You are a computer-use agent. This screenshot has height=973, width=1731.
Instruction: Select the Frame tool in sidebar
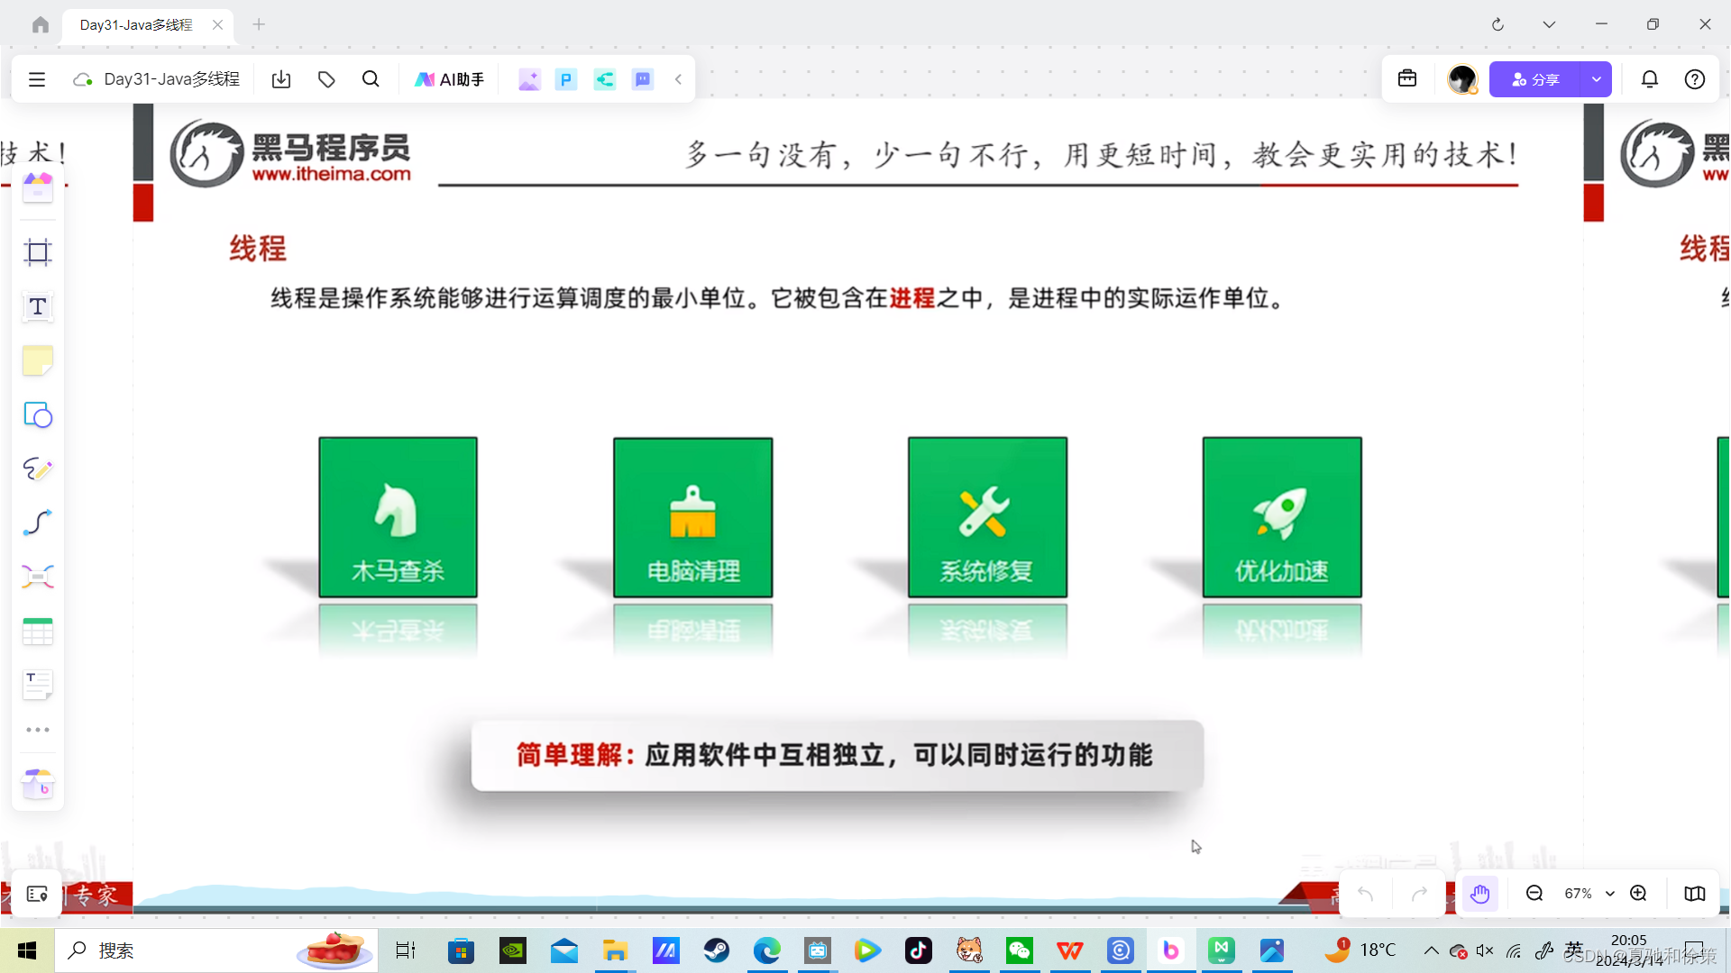(x=38, y=252)
